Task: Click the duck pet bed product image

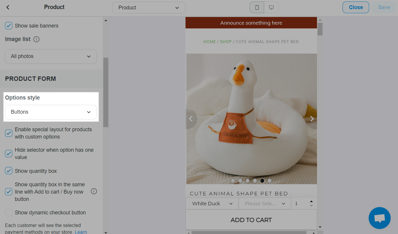Action: (252, 119)
